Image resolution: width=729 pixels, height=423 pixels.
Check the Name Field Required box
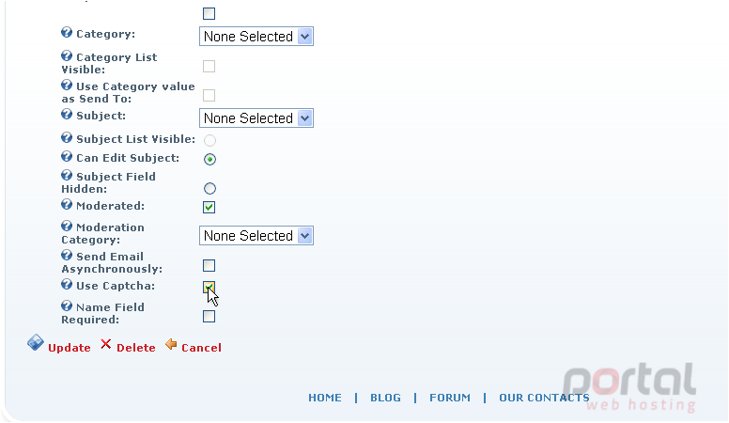[x=209, y=317]
